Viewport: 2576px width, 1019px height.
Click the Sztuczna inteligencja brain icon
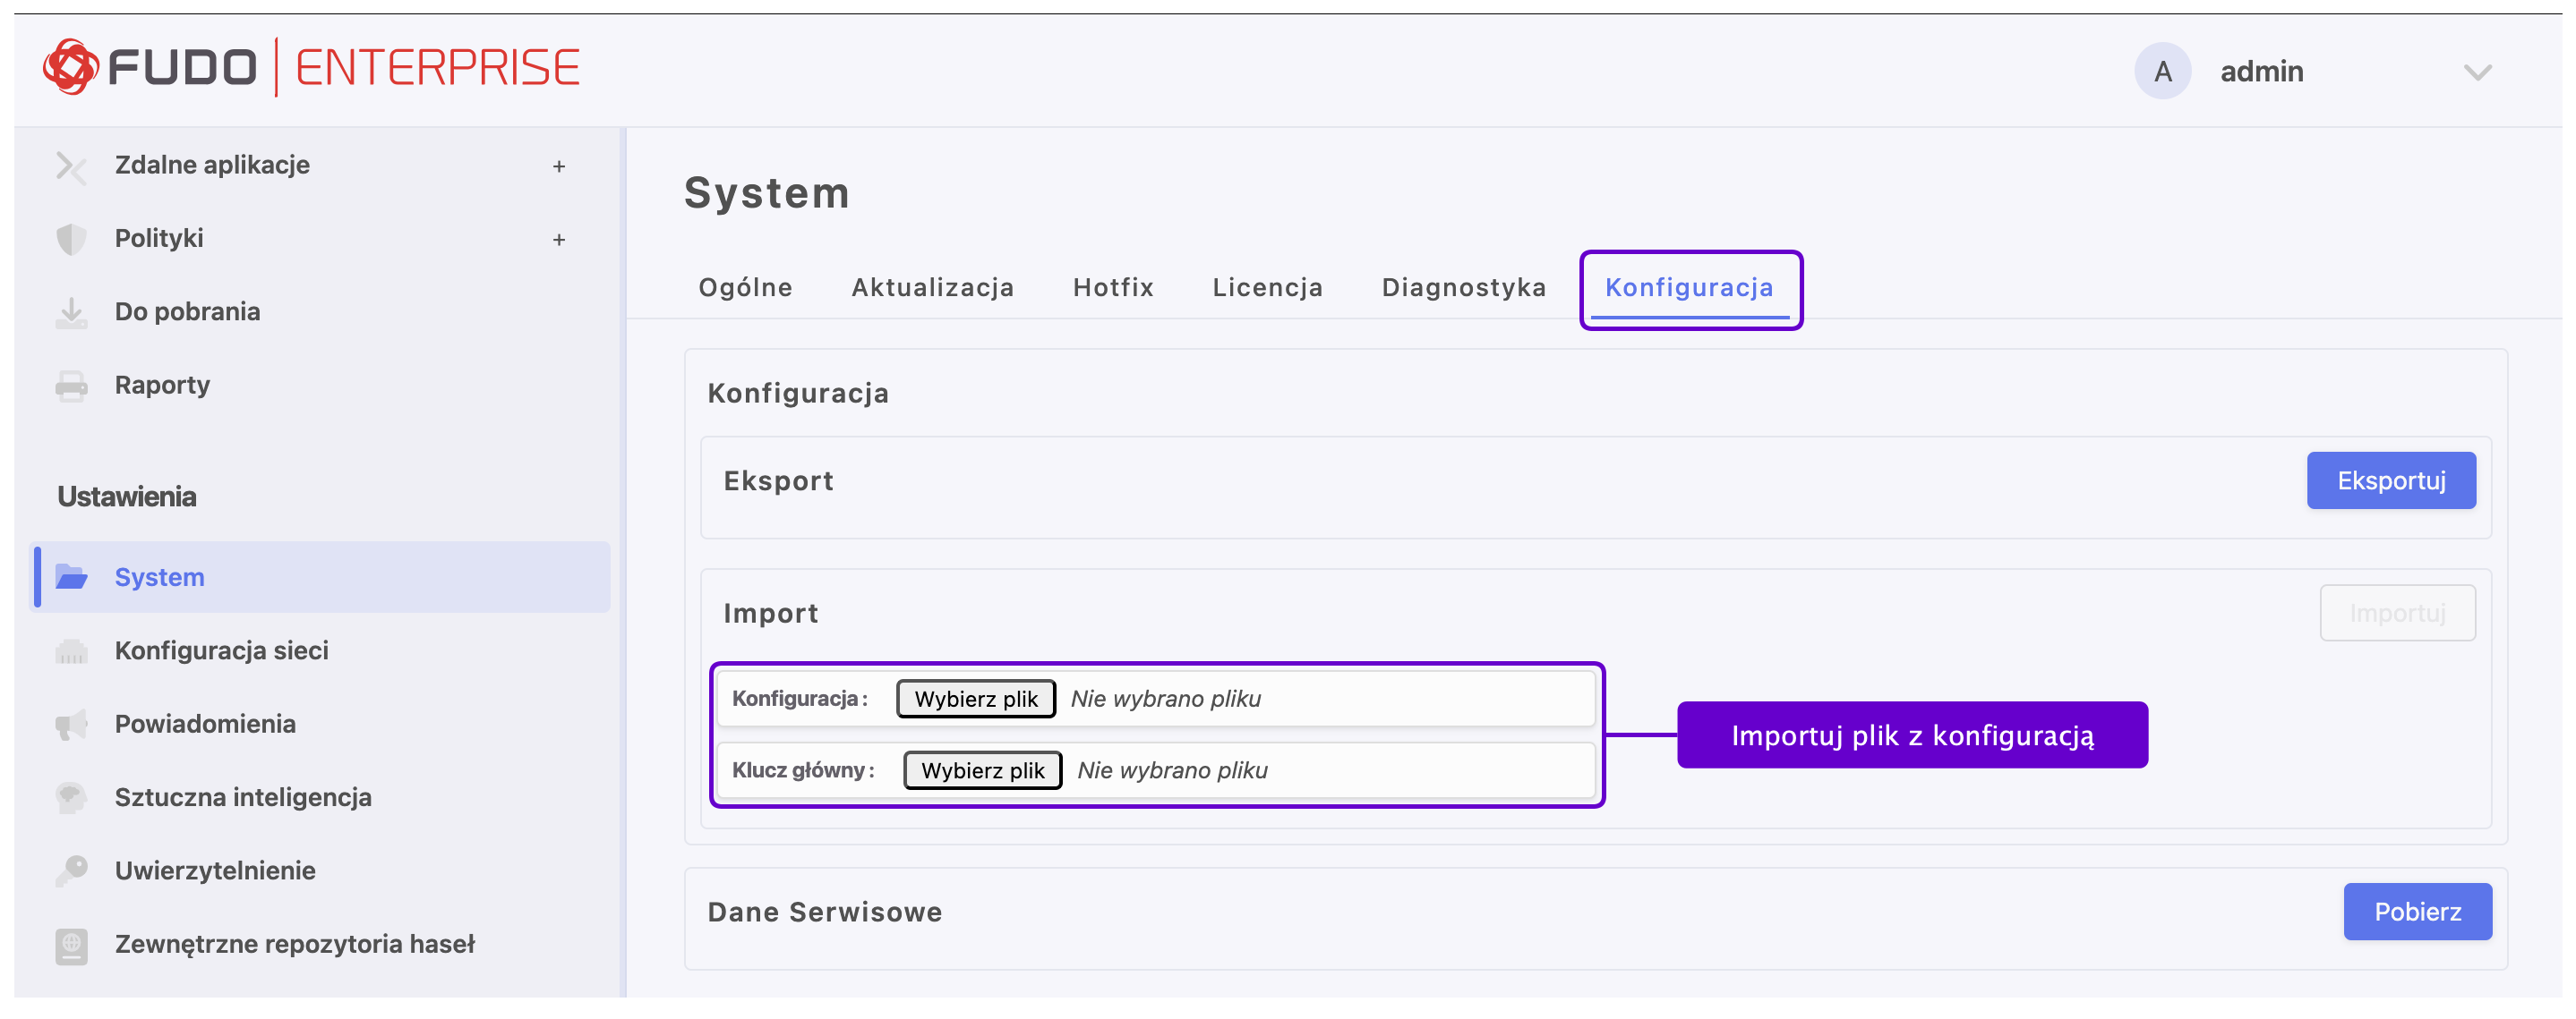[71, 797]
